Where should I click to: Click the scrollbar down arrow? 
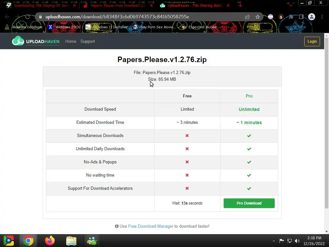(x=326, y=232)
